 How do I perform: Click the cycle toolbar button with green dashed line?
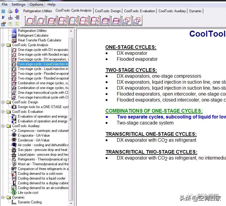pos(73,21)
